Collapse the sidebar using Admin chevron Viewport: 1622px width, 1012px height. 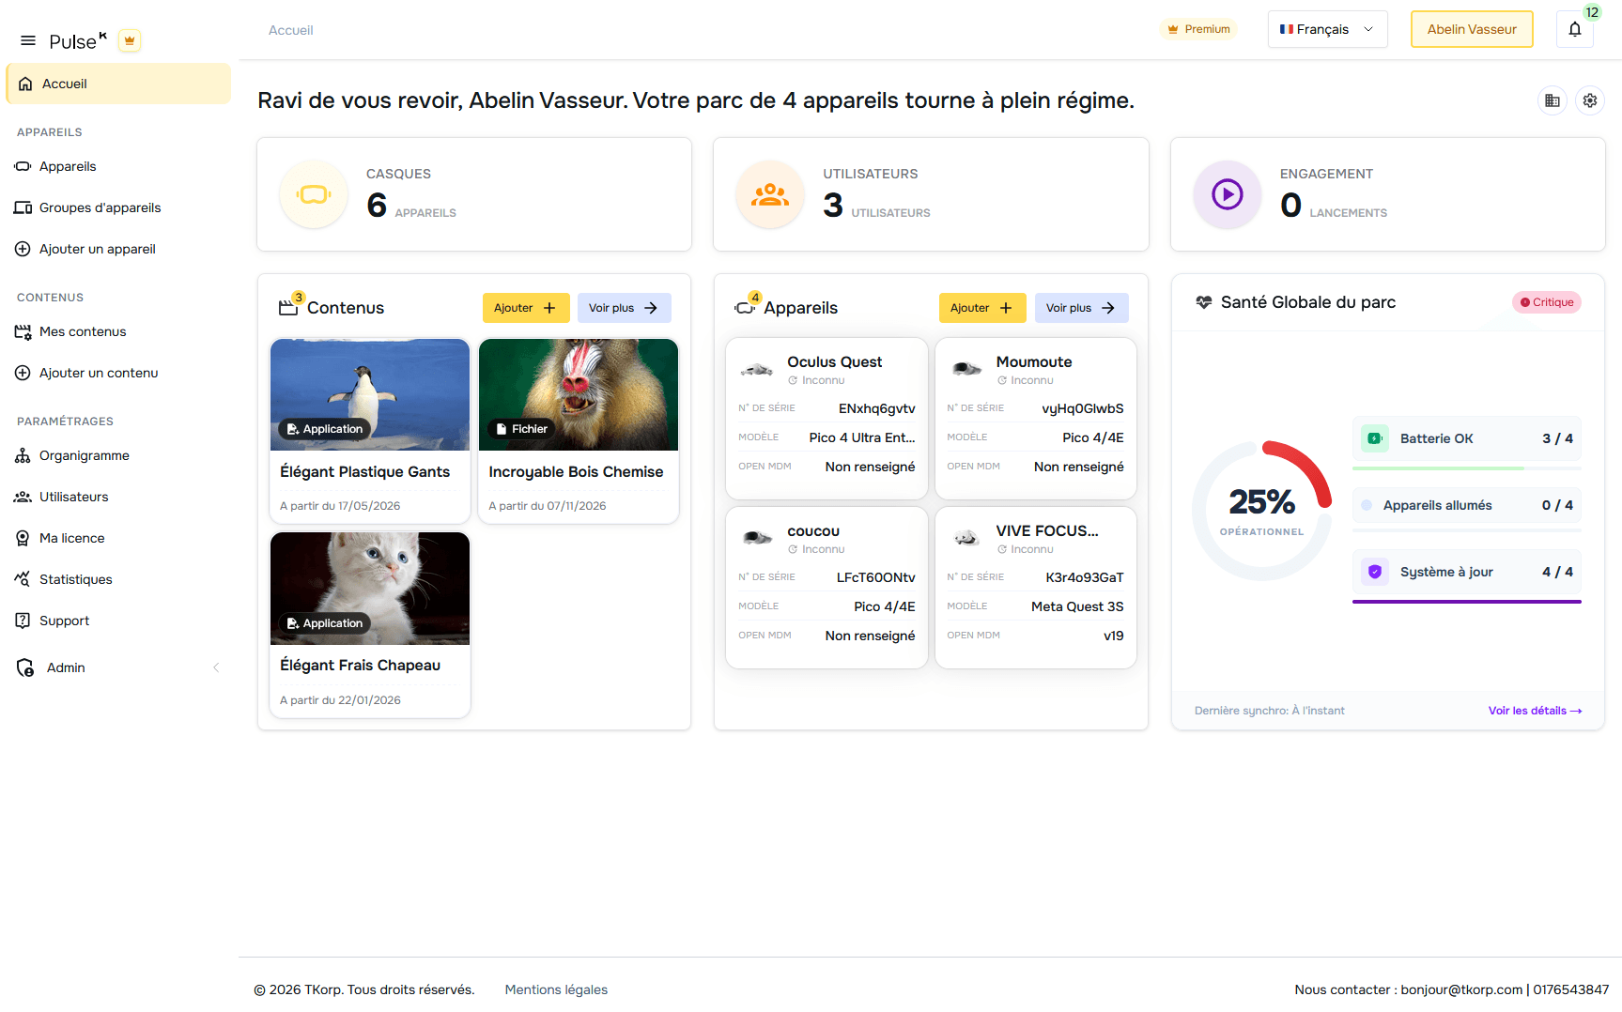216,667
